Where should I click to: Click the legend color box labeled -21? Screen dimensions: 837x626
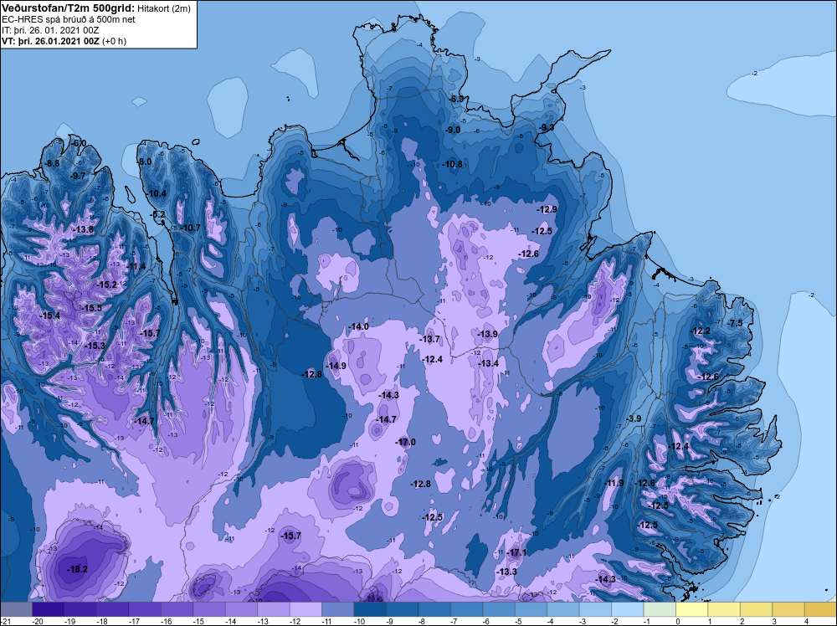coord(17,609)
